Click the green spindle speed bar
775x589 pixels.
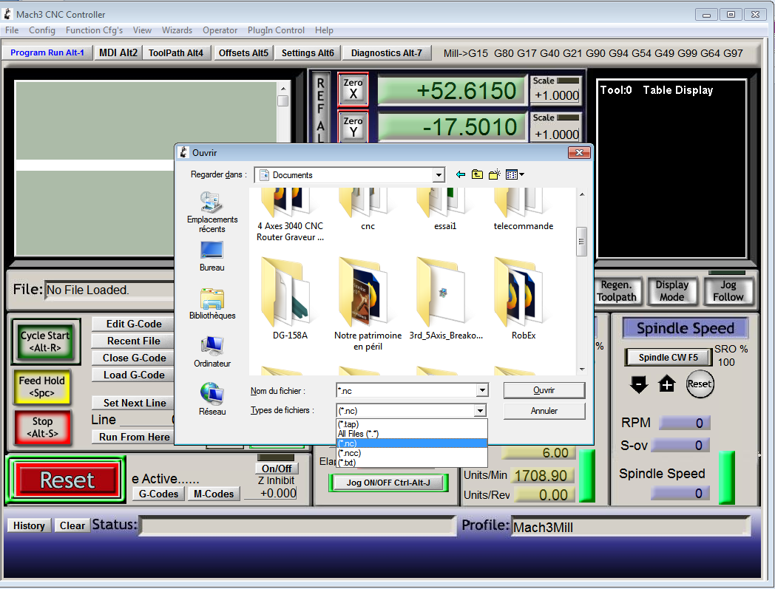coord(726,477)
